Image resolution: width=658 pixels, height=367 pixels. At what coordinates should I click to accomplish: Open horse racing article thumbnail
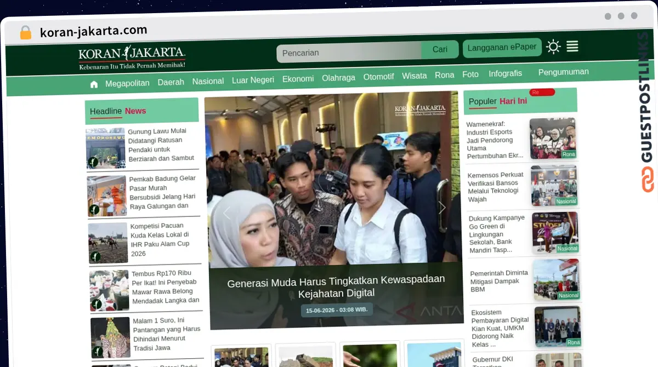tap(108, 243)
